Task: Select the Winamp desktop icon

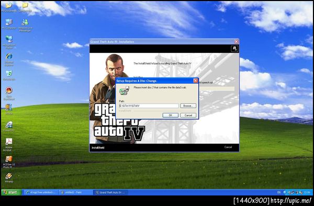Action: (x=9, y=178)
